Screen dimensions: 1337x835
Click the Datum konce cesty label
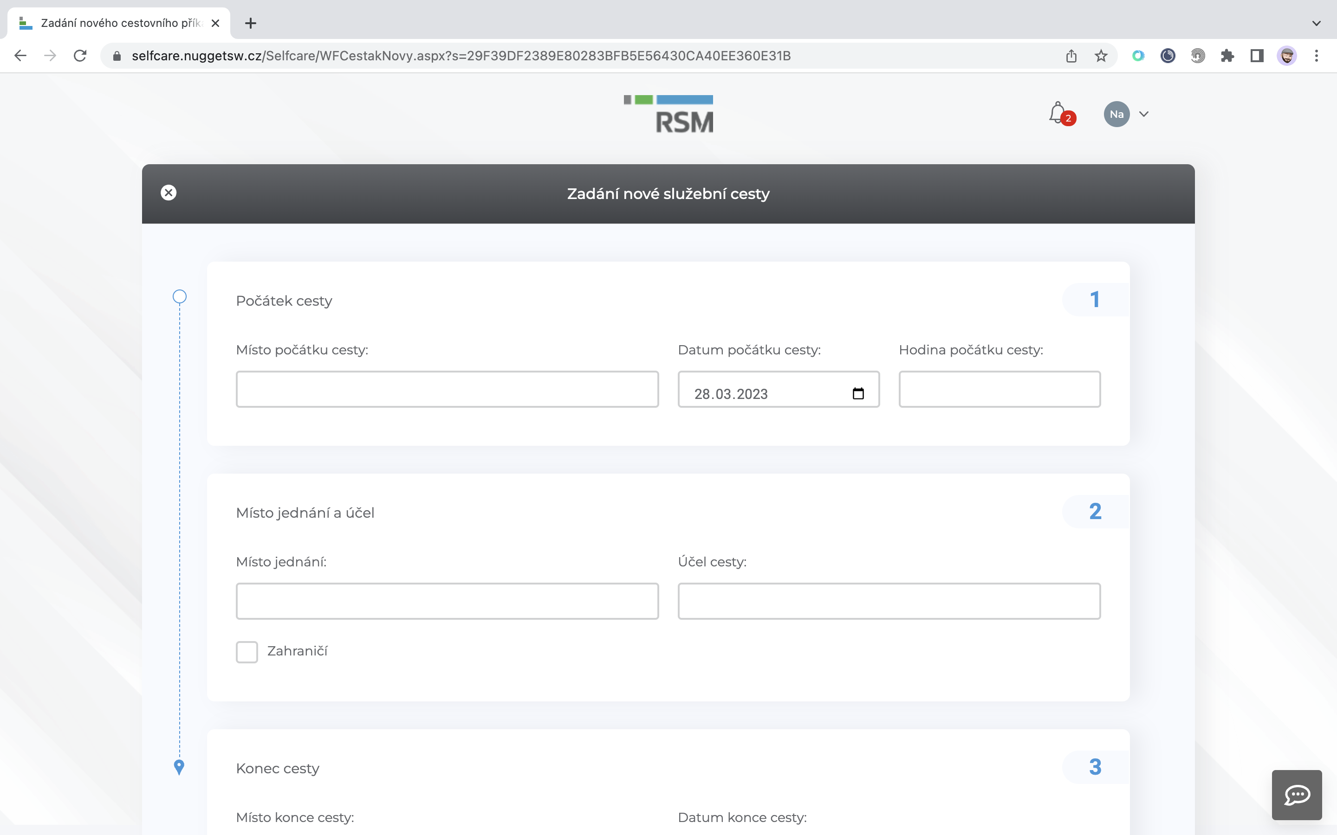pos(742,818)
